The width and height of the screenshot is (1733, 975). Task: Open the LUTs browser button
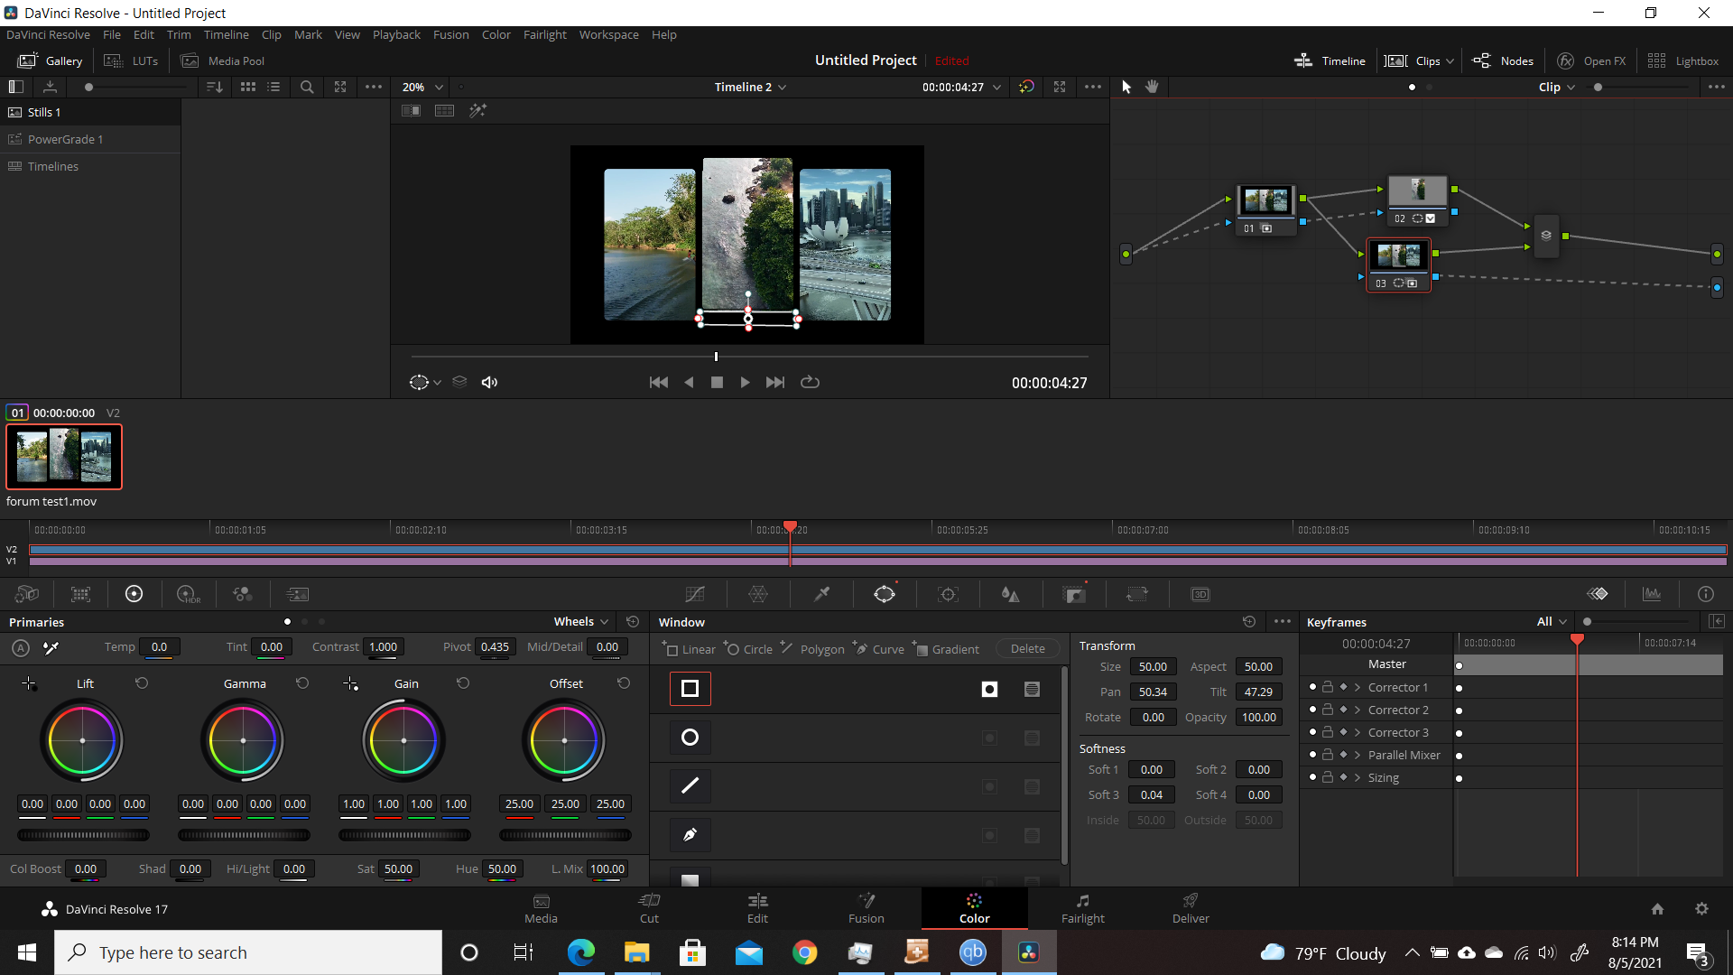tap(132, 60)
